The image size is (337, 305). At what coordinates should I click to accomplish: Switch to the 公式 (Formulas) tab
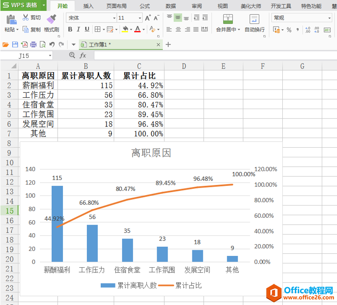pos(145,6)
